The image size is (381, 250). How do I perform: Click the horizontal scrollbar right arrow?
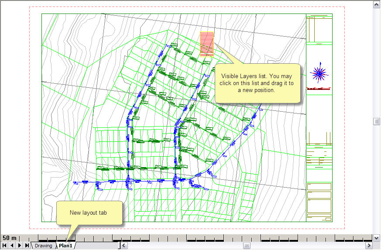(x=369, y=246)
